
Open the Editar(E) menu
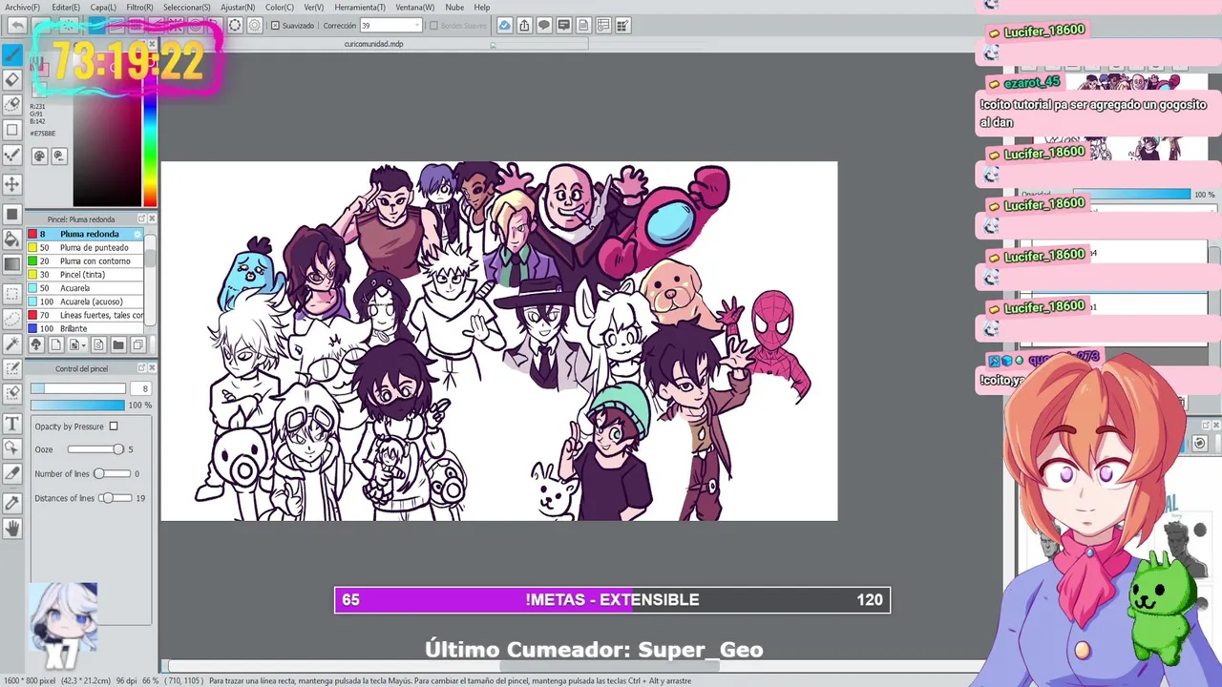(65, 7)
